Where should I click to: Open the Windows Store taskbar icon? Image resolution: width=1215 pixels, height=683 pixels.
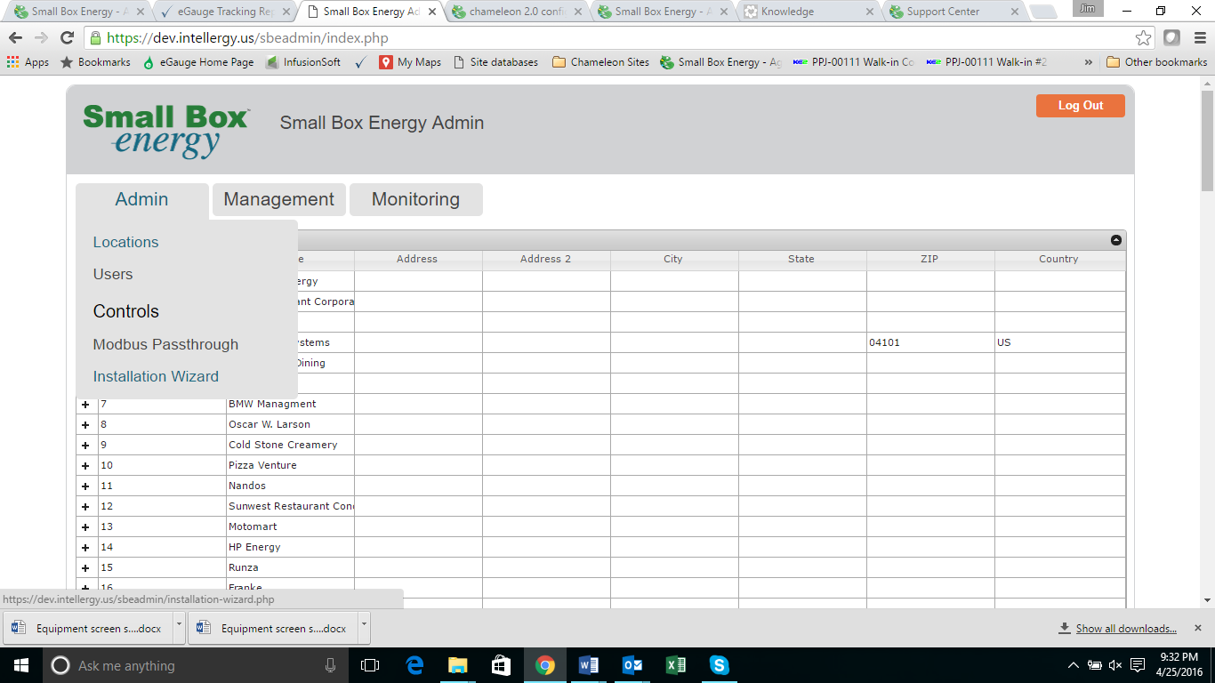[x=502, y=665]
